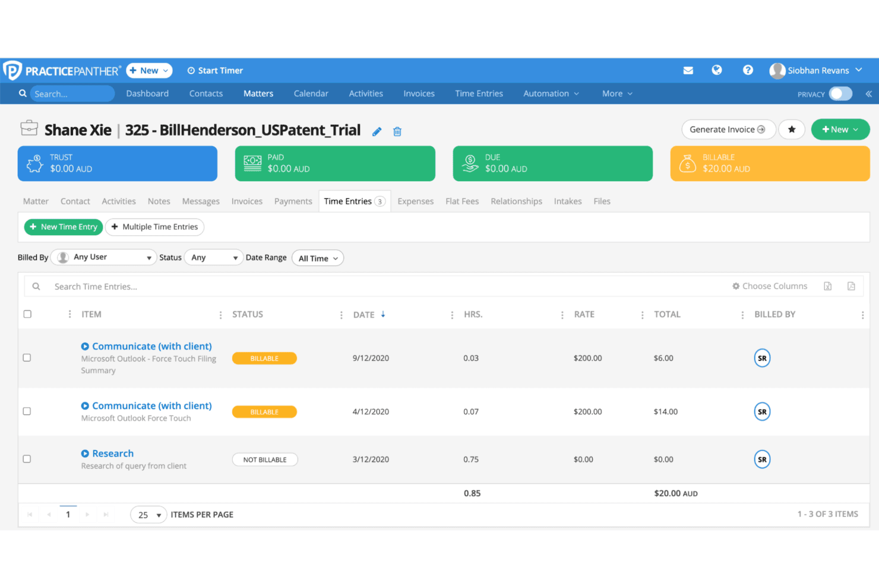The image size is (879, 586).
Task: Start timer for the Research entry
Action: 85,454
